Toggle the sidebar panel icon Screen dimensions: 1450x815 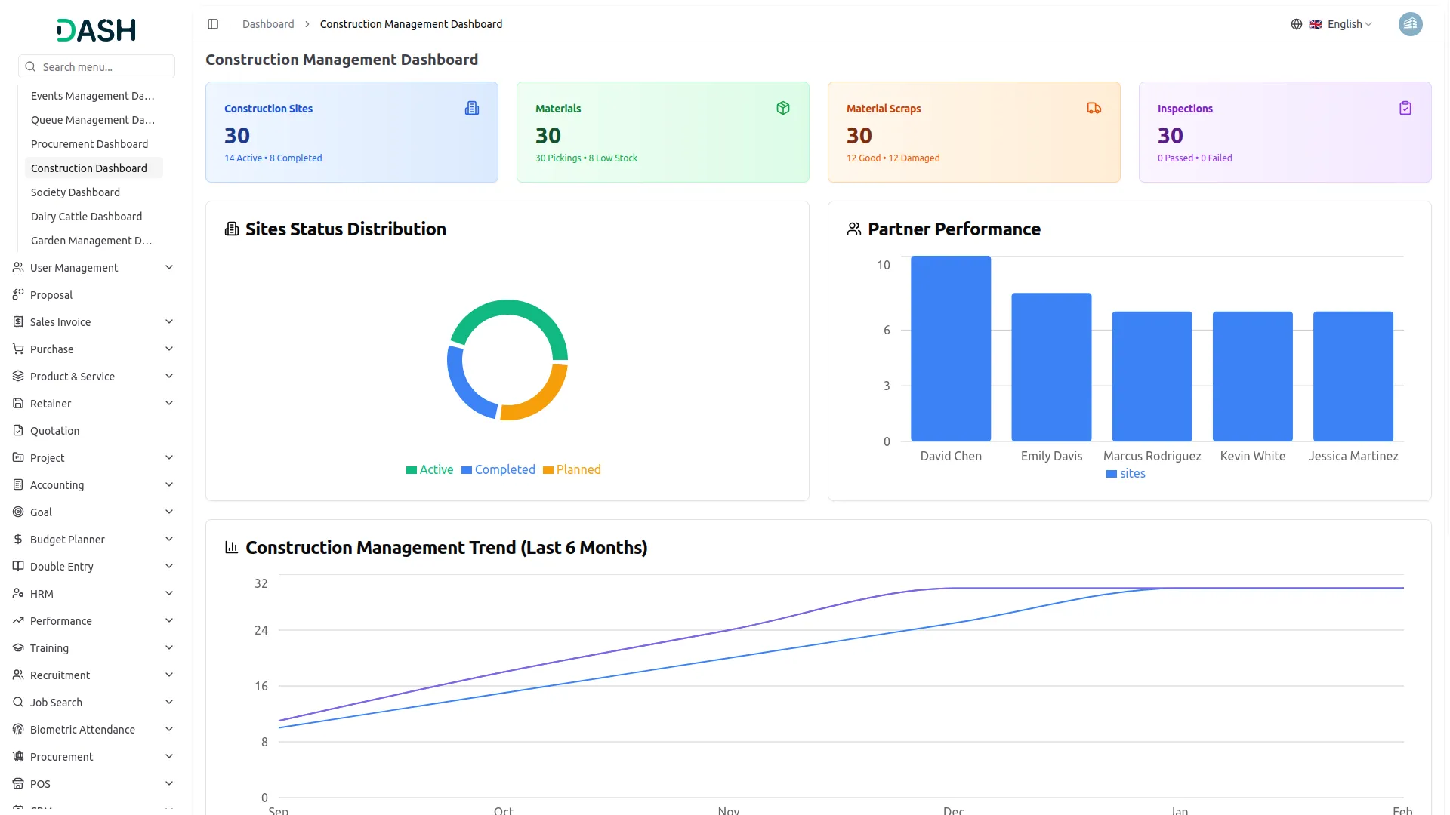point(213,24)
